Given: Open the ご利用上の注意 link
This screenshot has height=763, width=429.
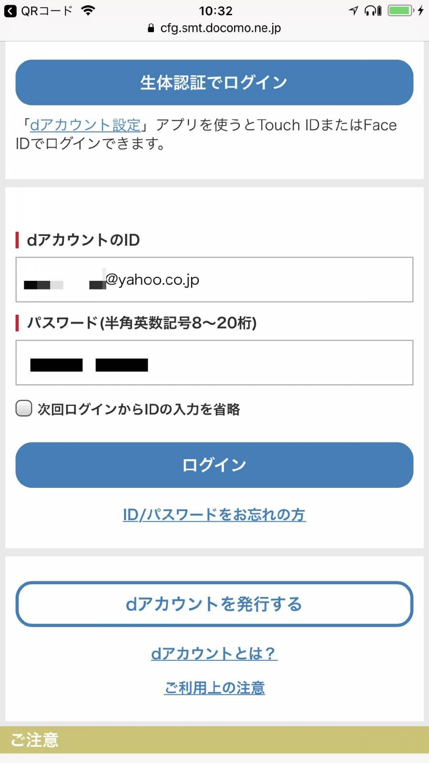Looking at the screenshot, I should [214, 688].
